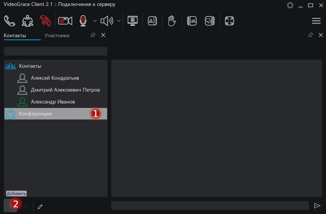Click the red hang up icon
The image size is (326, 214).
coord(45,21)
